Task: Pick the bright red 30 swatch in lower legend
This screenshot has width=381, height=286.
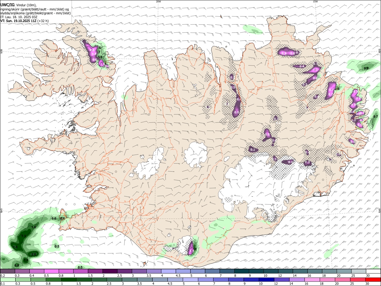Action: [373, 279]
